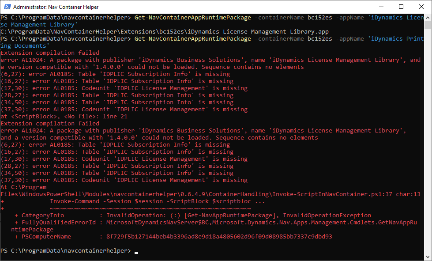
Task: Select the AL1024 package error message
Action: [177, 60]
